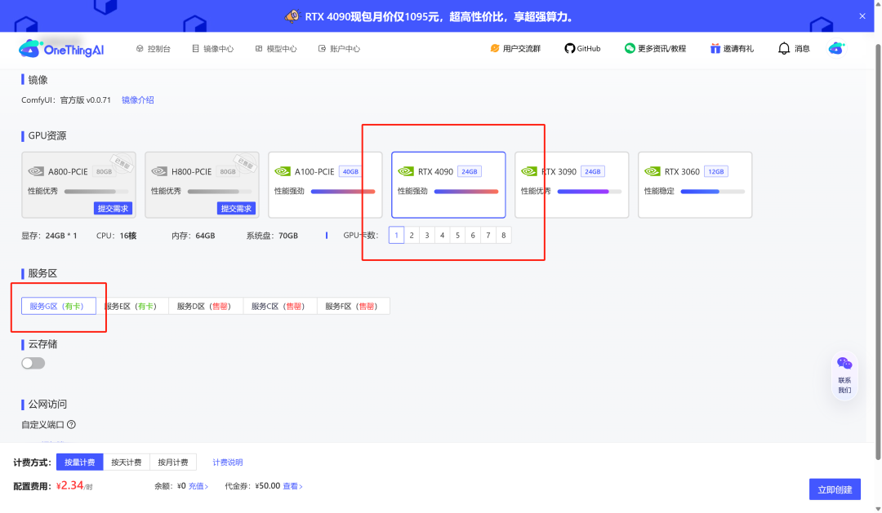This screenshot has width=882, height=513.
Task: Select 服务D区 (售罄) service zone
Action: click(206, 306)
